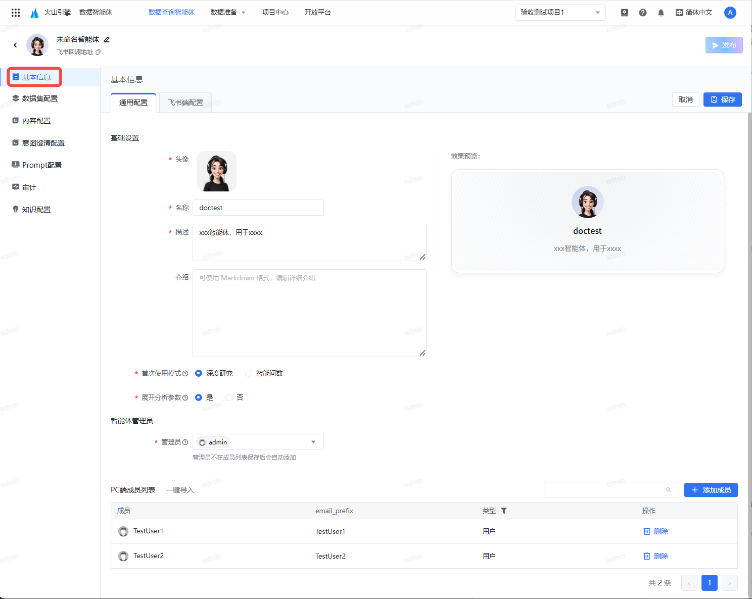Click the notification bell icon
This screenshot has width=752, height=599.
pyautogui.click(x=661, y=13)
